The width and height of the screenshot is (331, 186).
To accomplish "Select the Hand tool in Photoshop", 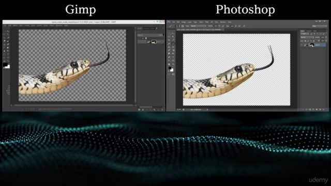I will [169, 64].
